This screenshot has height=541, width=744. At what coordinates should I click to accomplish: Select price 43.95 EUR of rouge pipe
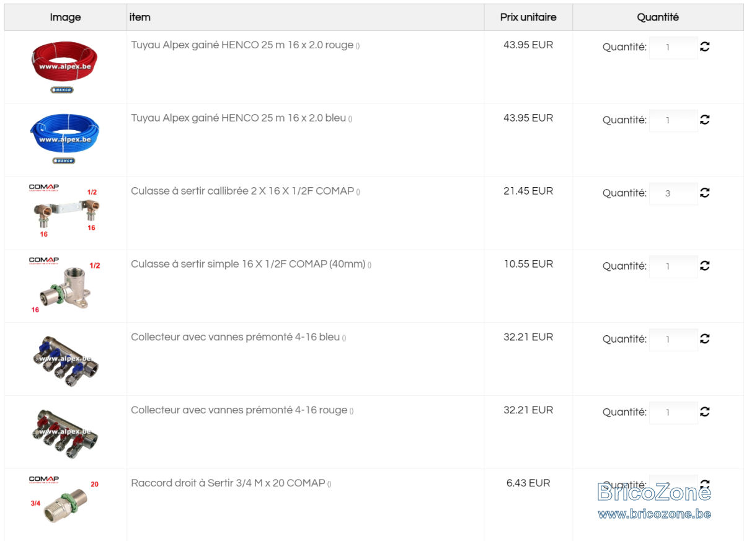point(528,45)
